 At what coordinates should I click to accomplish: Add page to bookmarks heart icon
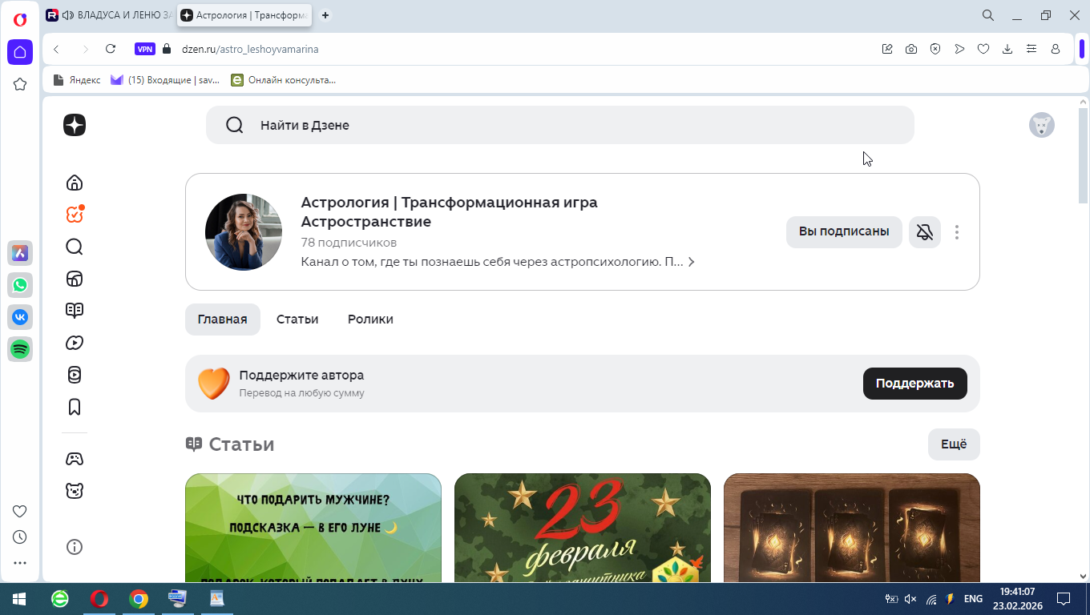click(983, 49)
